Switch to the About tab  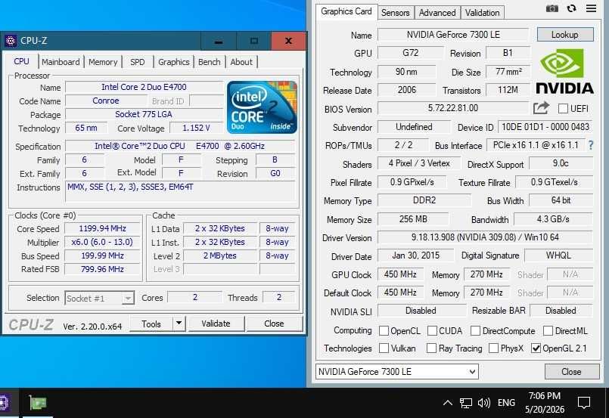coord(241,62)
